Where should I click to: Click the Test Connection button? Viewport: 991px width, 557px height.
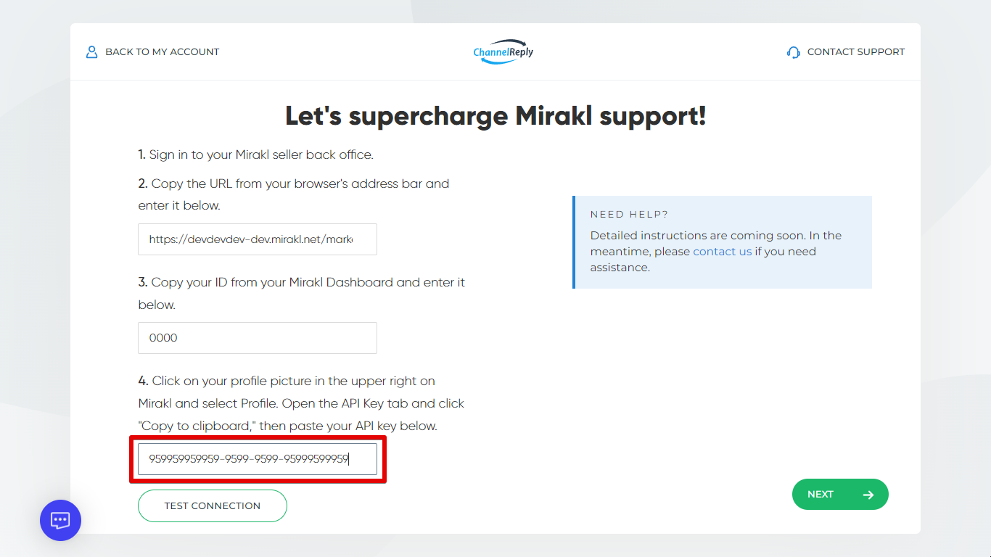point(213,506)
